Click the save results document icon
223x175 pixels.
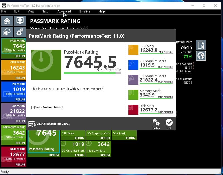click(201, 45)
